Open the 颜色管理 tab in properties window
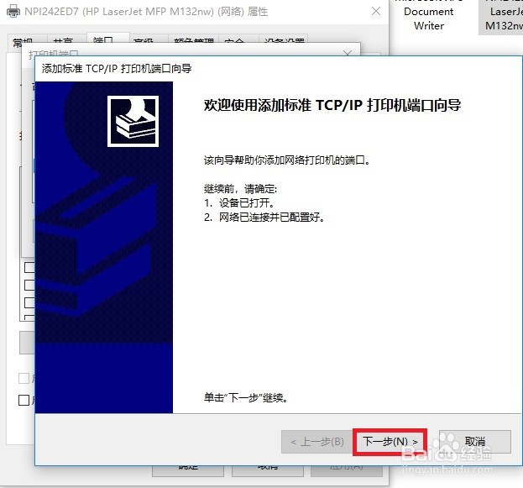Image resolution: width=523 pixels, height=488 pixels. tap(193, 40)
